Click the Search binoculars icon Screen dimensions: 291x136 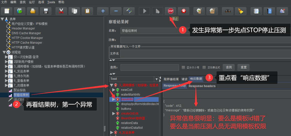click(228, 11)
